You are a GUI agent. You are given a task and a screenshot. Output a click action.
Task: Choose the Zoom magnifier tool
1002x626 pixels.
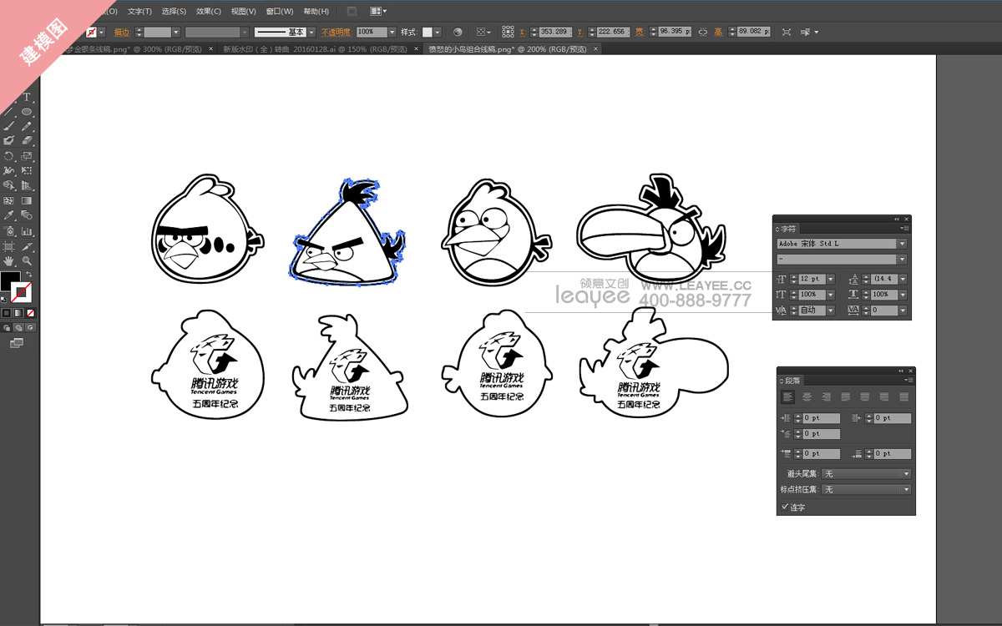point(27,261)
